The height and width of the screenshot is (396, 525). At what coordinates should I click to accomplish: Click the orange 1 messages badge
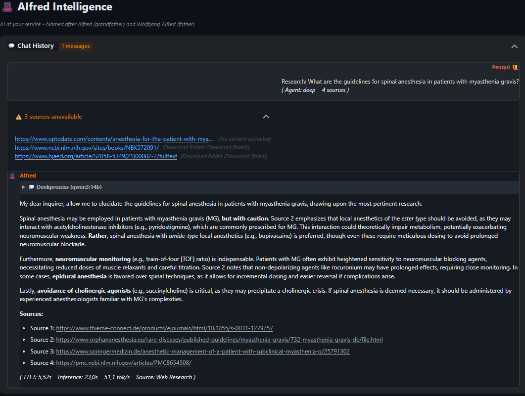point(75,46)
